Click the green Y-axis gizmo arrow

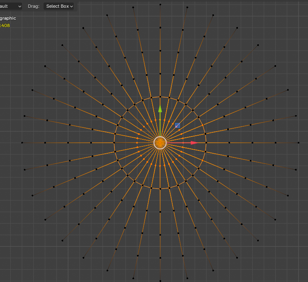pos(160,109)
